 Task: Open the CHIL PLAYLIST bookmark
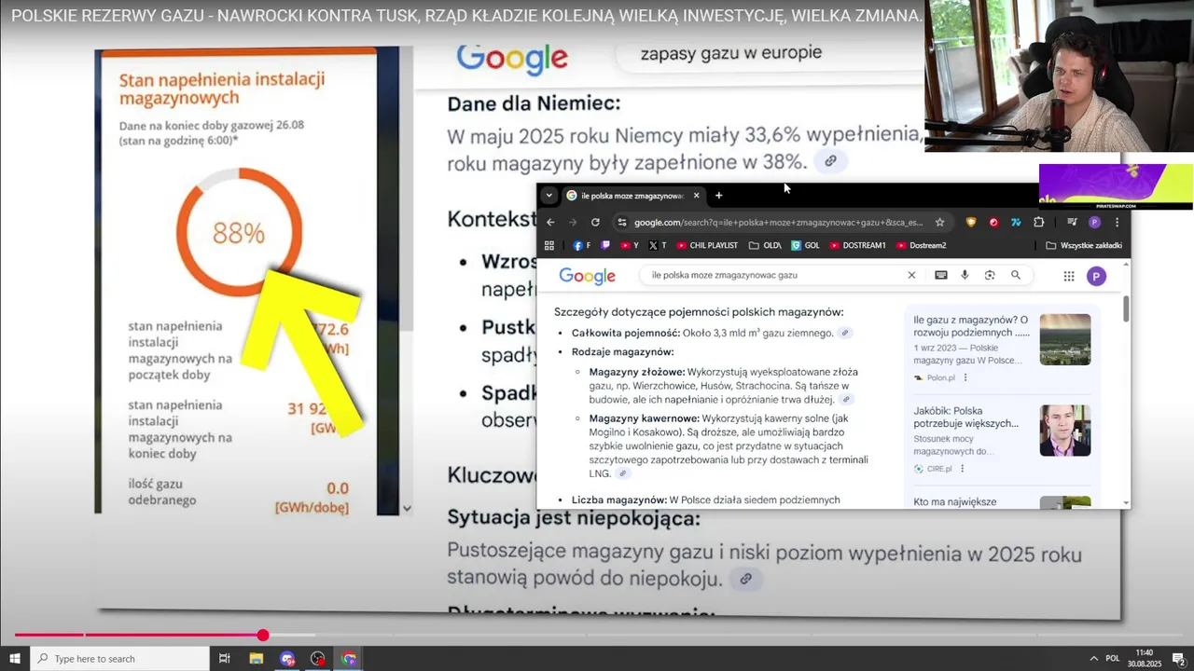point(707,245)
